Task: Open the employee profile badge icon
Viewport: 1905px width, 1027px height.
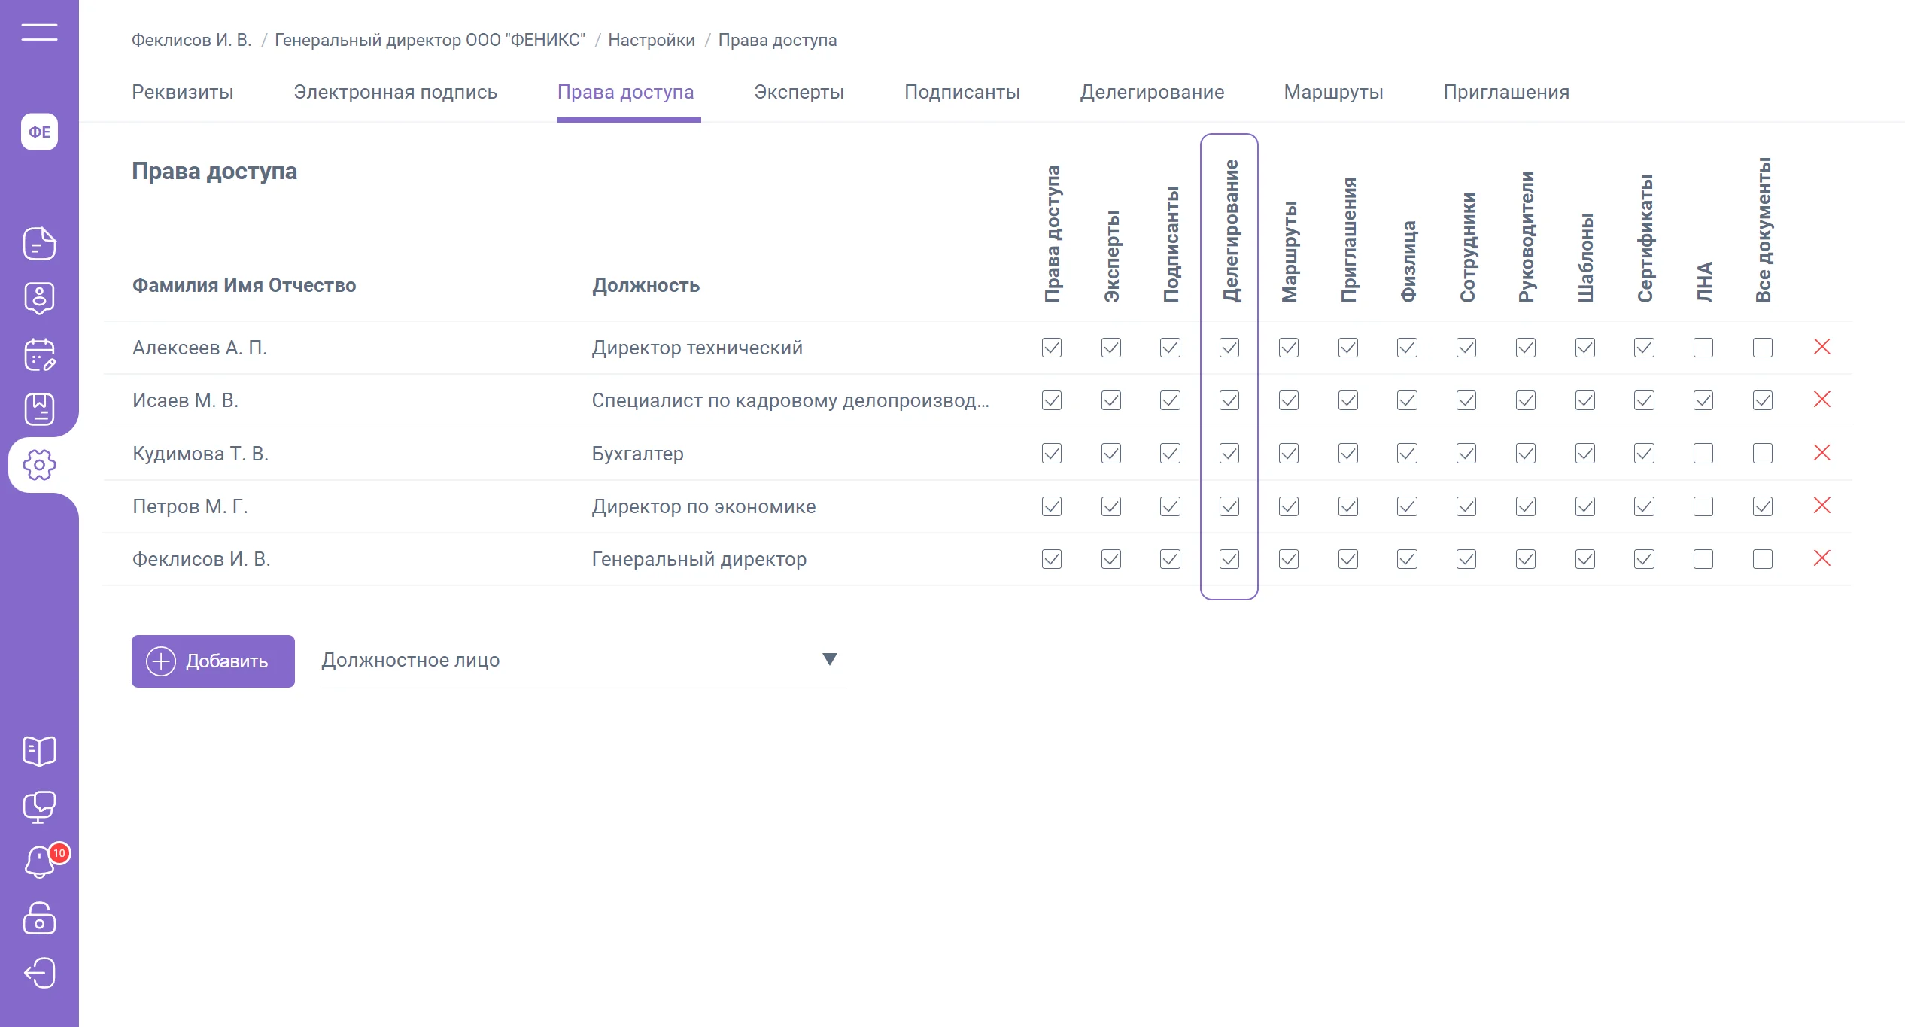Action: click(x=39, y=299)
